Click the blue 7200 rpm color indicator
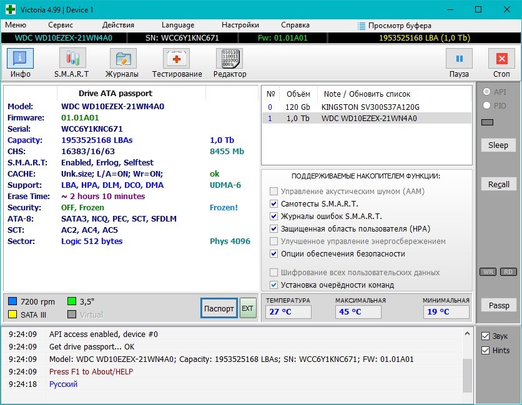522x405 pixels. coord(12,302)
